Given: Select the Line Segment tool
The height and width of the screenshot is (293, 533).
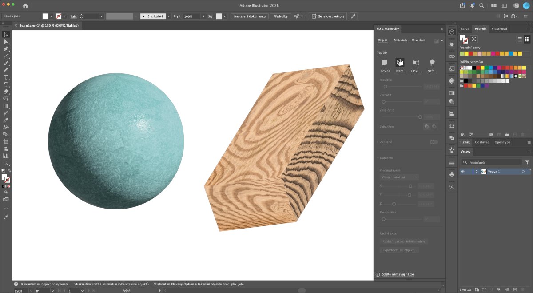Looking at the screenshot, I should coord(6,56).
